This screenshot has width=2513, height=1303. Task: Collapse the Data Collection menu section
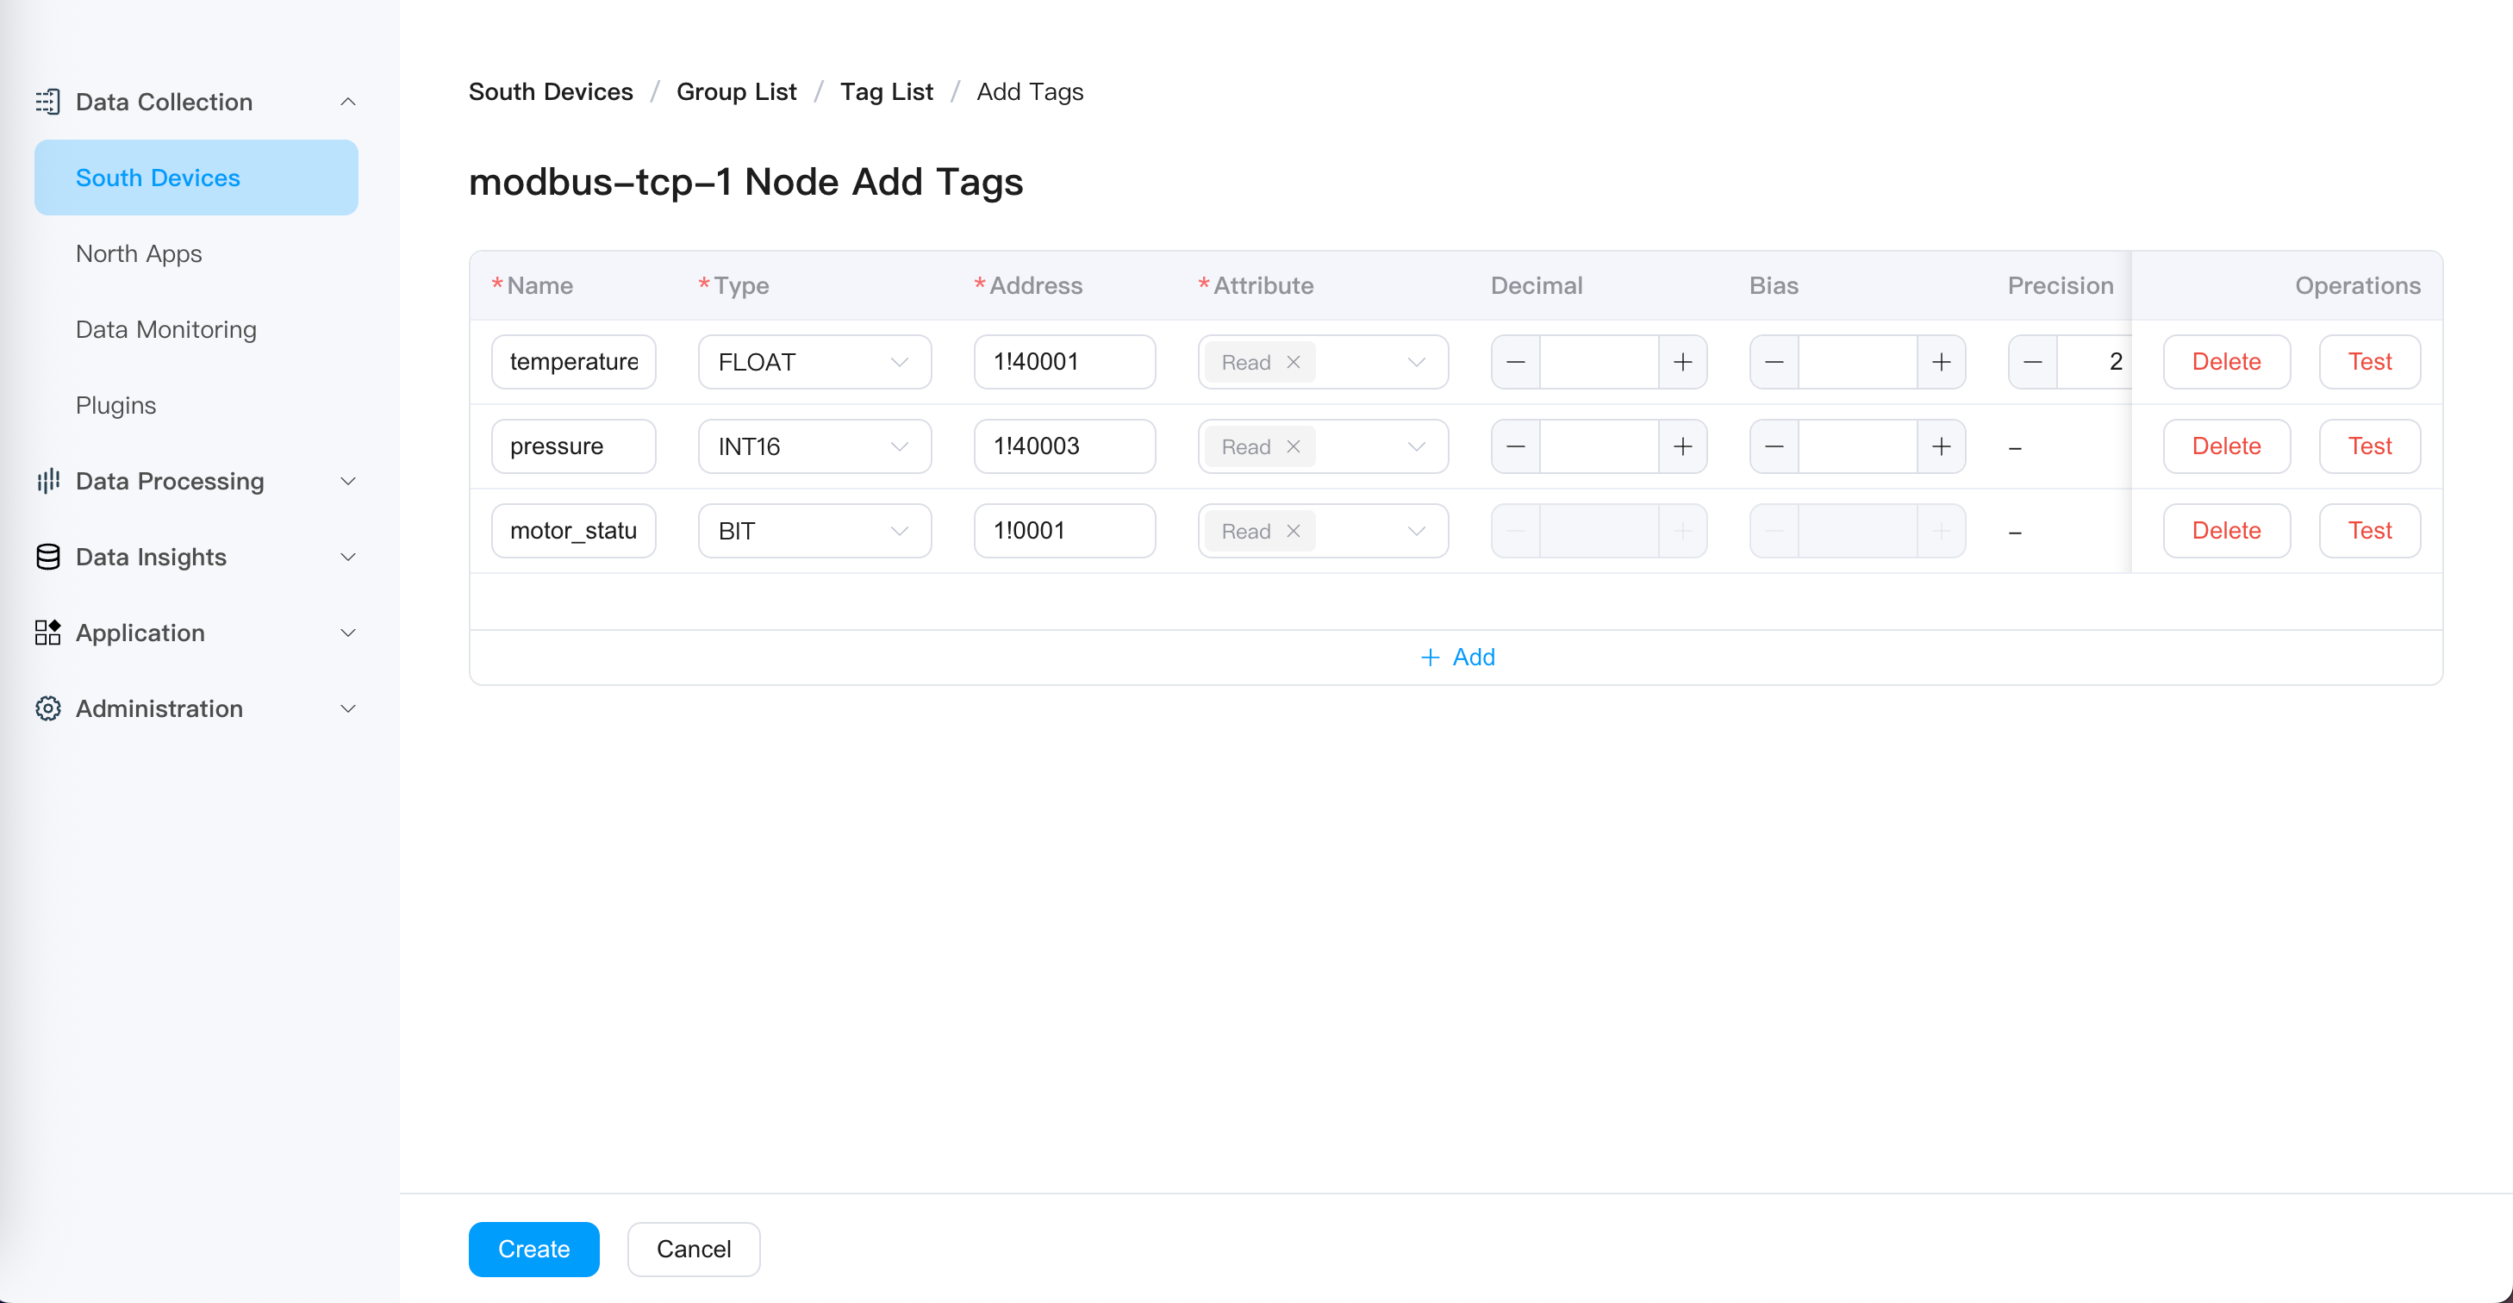[347, 102]
